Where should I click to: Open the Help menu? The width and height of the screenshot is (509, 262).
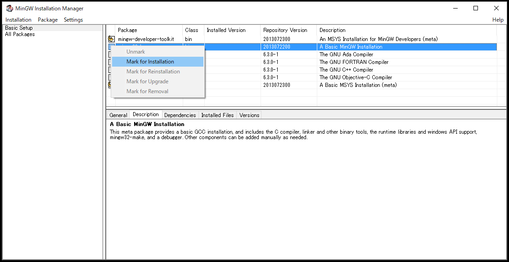(x=498, y=19)
